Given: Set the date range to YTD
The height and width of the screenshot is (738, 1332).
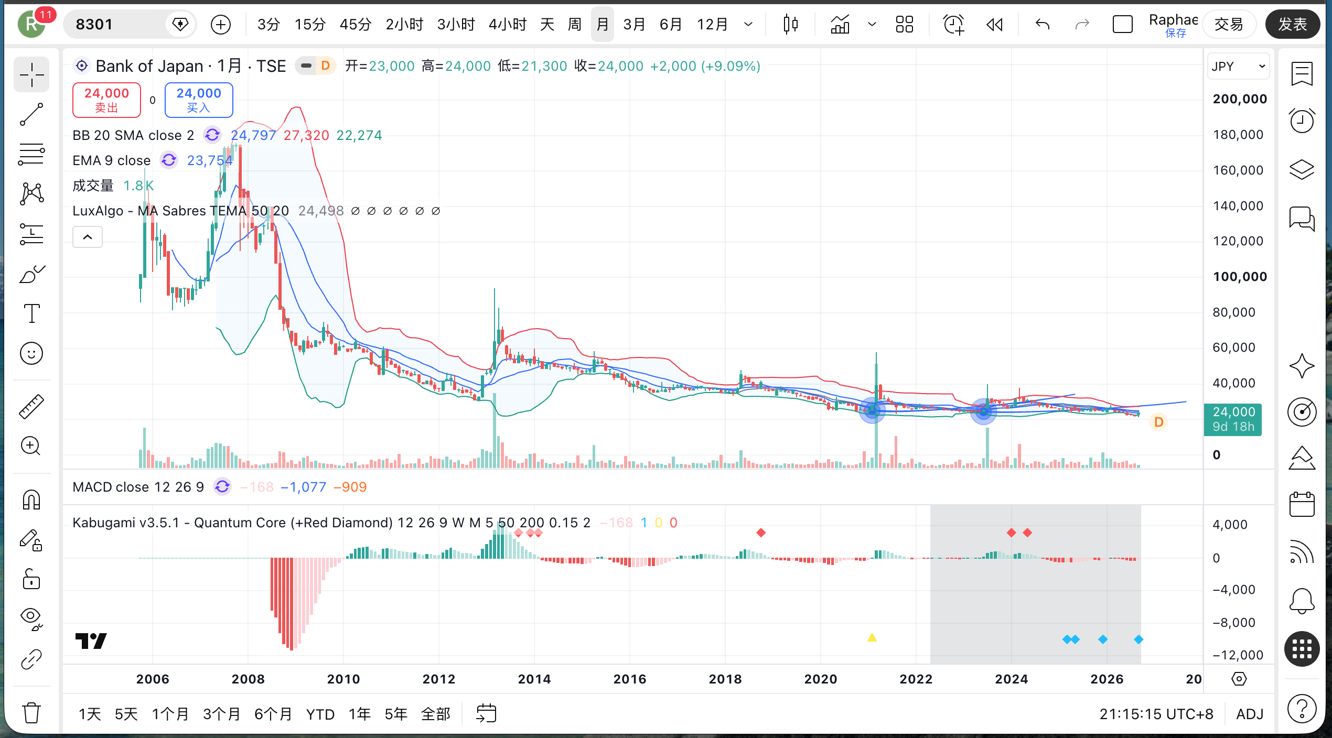Looking at the screenshot, I should (x=320, y=714).
